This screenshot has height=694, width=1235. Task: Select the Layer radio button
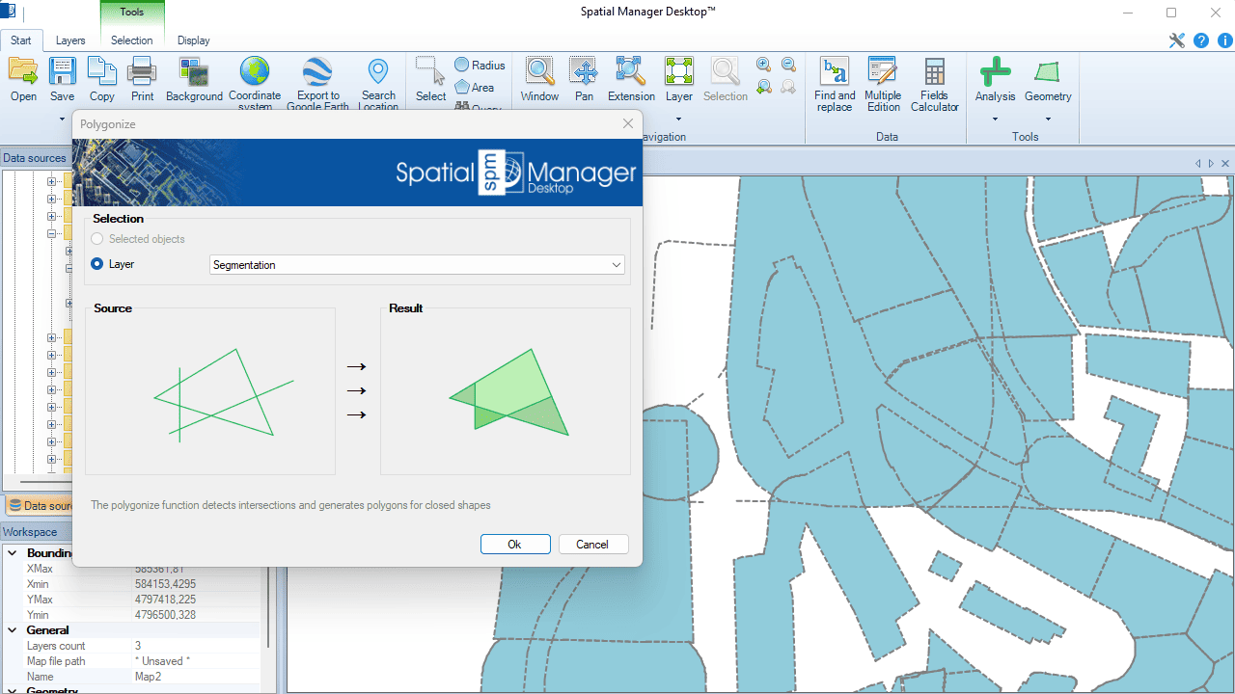96,264
